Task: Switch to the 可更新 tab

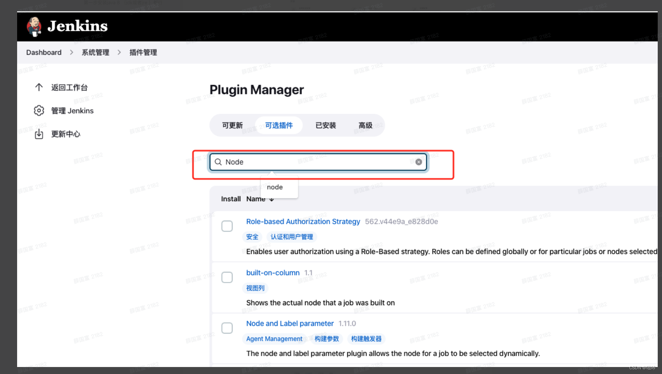Action: coord(232,125)
